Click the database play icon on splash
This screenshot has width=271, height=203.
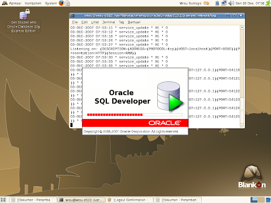point(170,96)
